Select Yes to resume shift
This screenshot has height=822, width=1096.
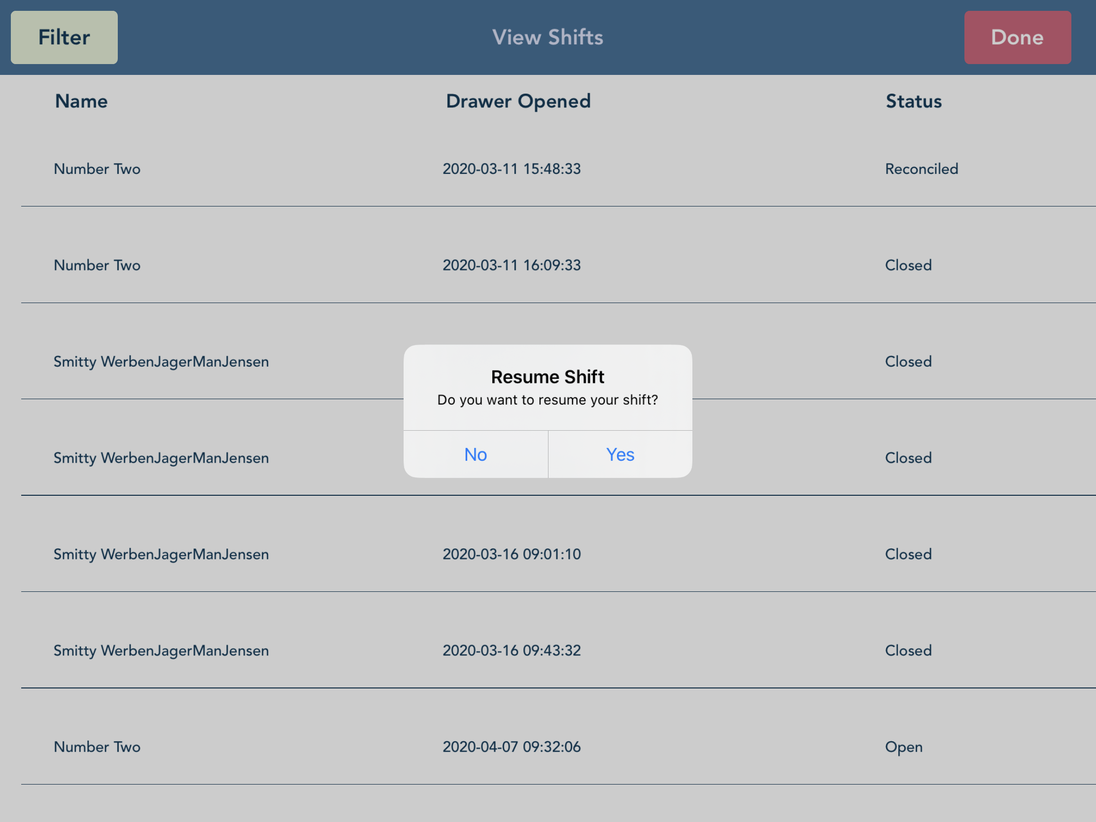(x=619, y=453)
